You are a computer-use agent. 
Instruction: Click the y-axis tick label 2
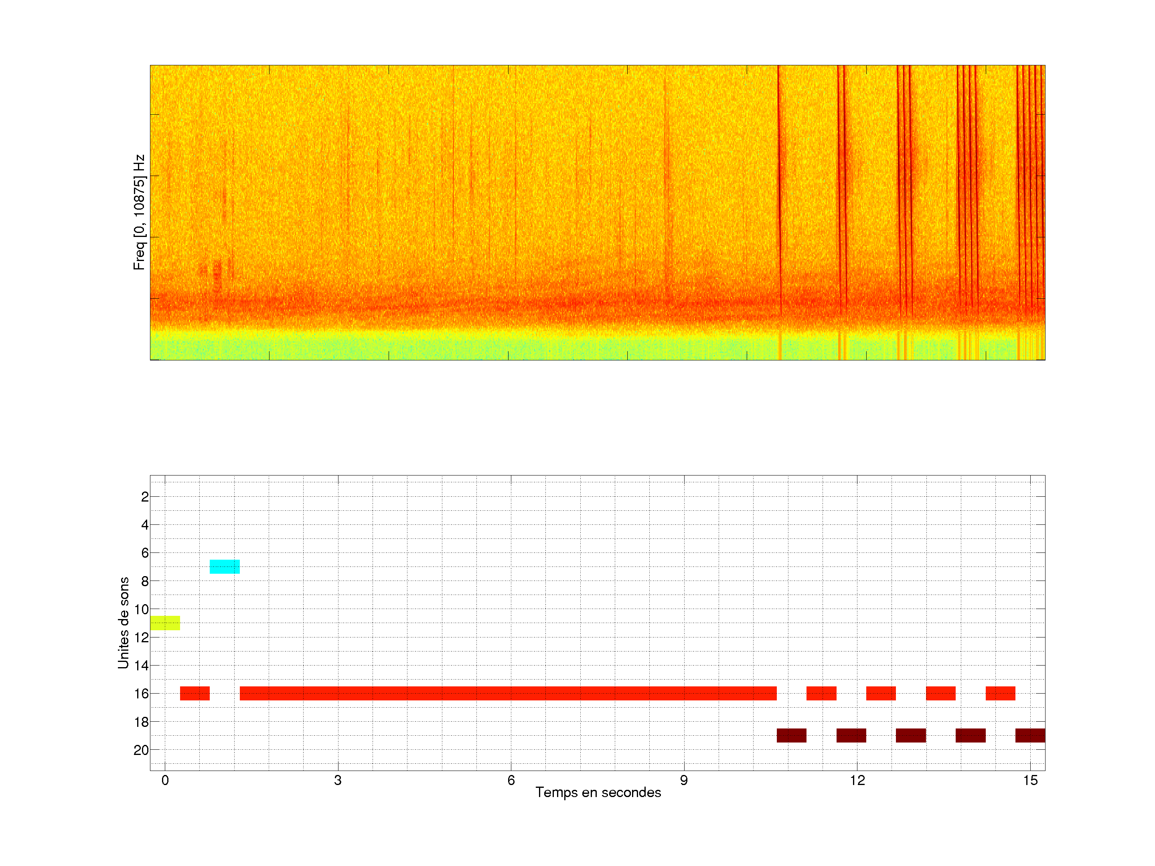point(145,497)
